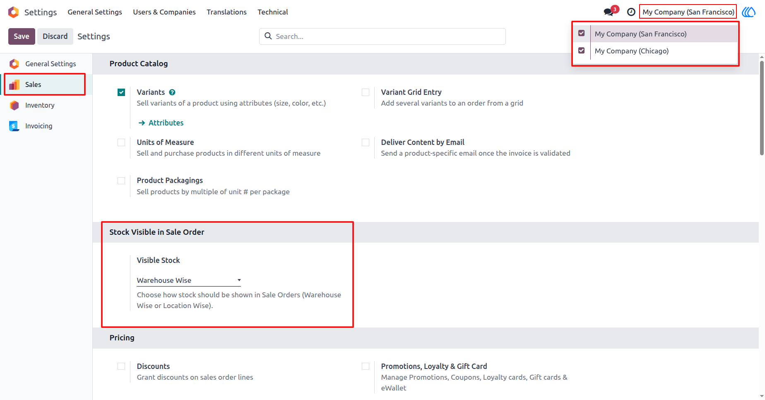This screenshot has height=400, width=765.
Task: Click the Stock Visible in Sale Order heading
Action: [x=157, y=232]
